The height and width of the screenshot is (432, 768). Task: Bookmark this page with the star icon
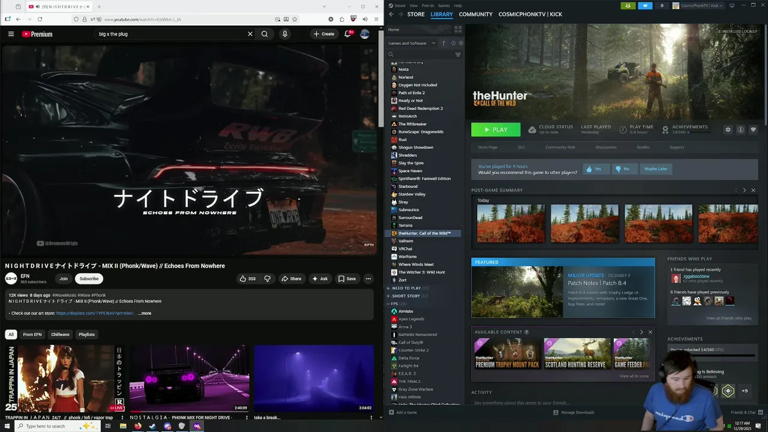click(294, 19)
